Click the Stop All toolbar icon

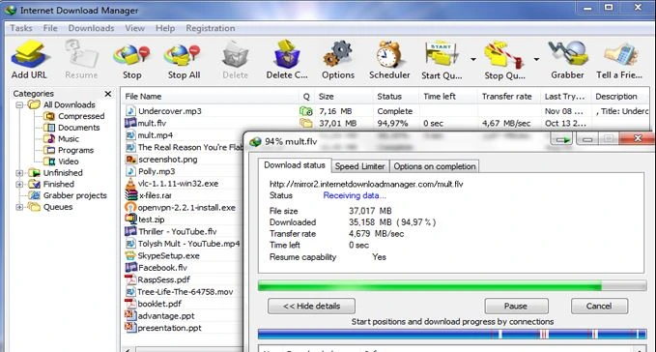pyautogui.click(x=183, y=55)
